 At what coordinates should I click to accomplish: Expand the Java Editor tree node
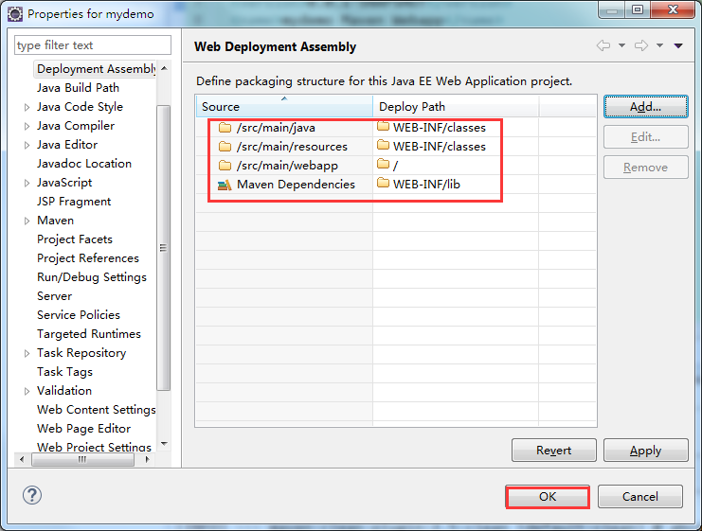point(27,145)
